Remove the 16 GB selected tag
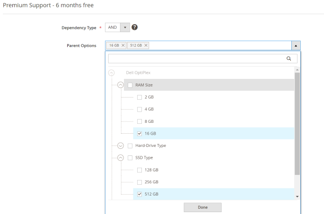This screenshot has height=214, width=324. [123, 45]
